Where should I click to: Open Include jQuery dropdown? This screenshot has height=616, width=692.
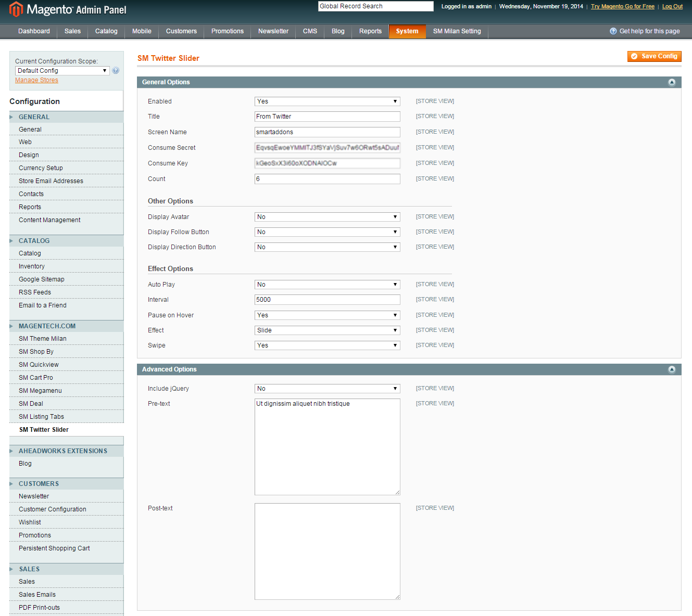(328, 389)
